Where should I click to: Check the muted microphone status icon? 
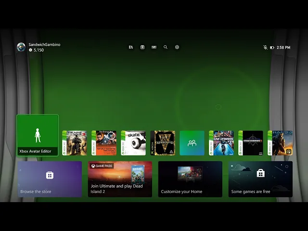[265, 47]
